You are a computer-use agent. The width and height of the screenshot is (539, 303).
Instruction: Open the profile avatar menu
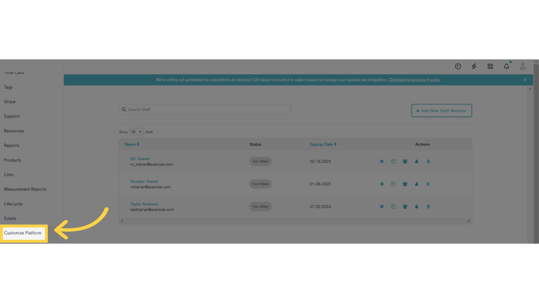[x=522, y=66]
